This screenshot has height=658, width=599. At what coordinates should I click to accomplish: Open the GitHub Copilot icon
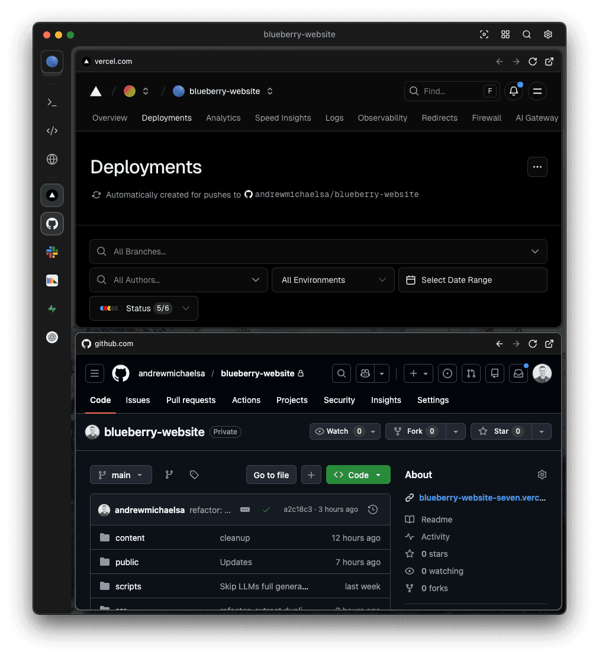(365, 373)
